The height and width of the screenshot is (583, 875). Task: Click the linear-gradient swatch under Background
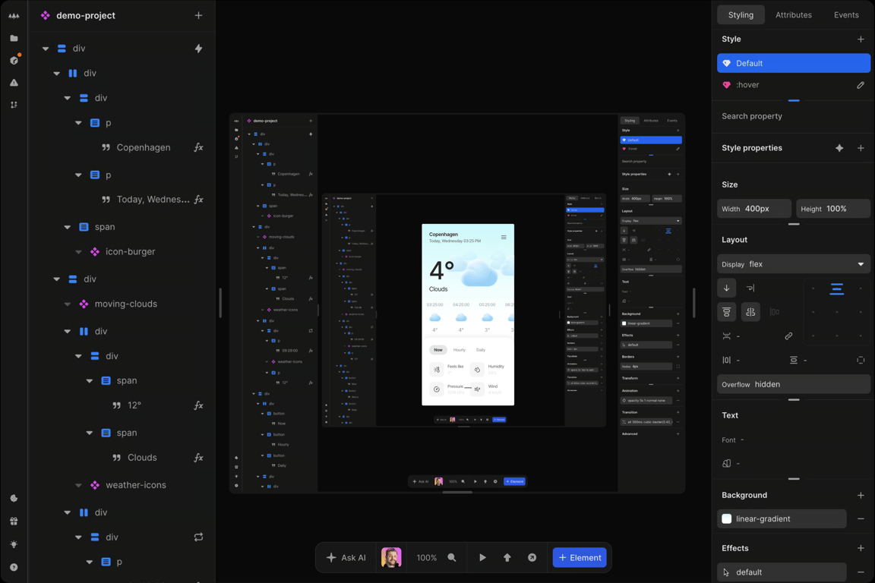pos(728,518)
